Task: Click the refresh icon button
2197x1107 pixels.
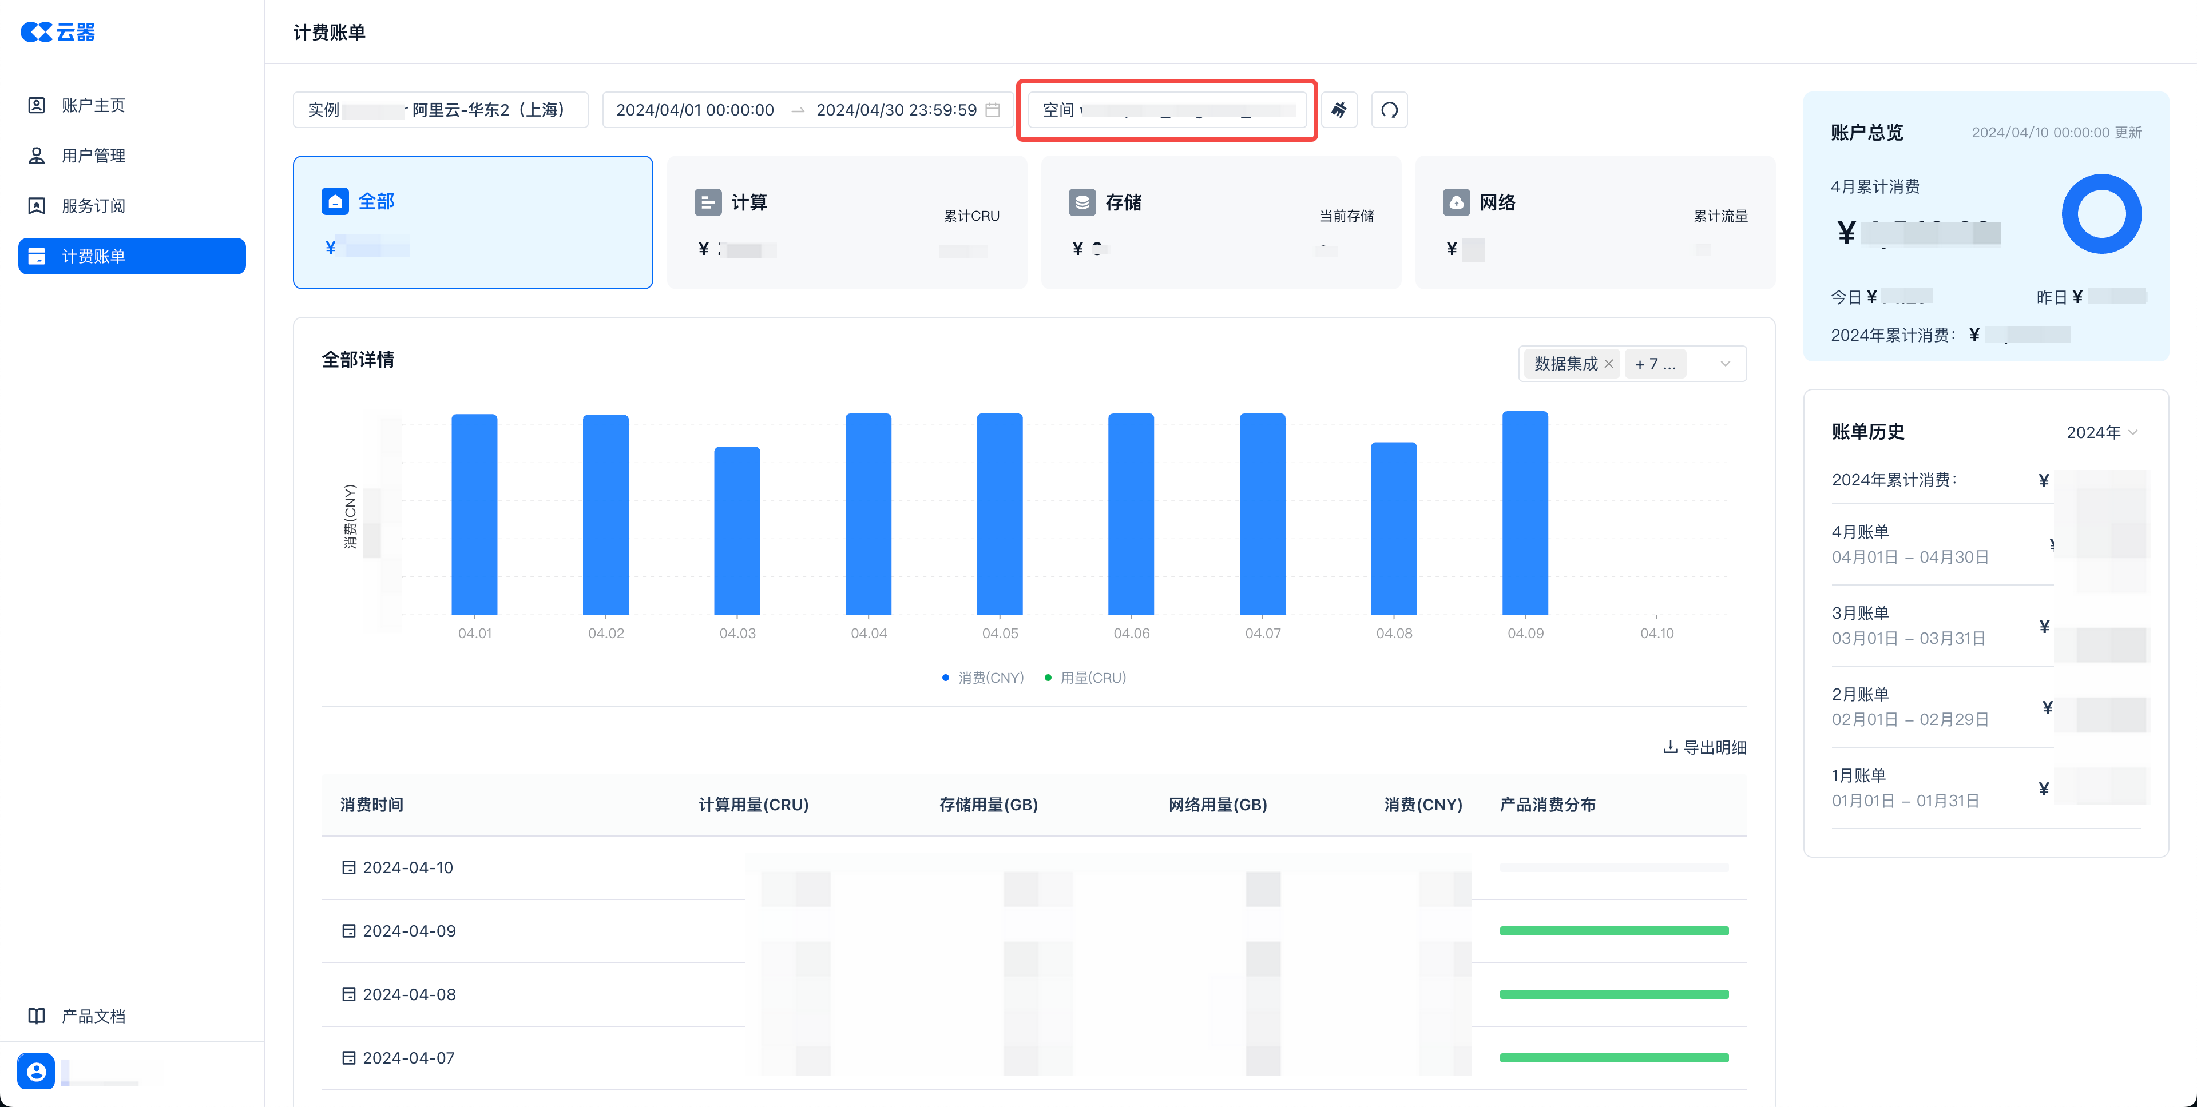Action: click(1389, 110)
